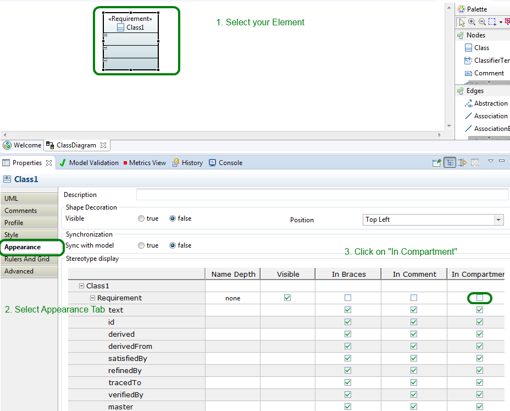Screen dimensions: 510x411
Task: Uncheck In Braces for text row
Action: (348, 310)
